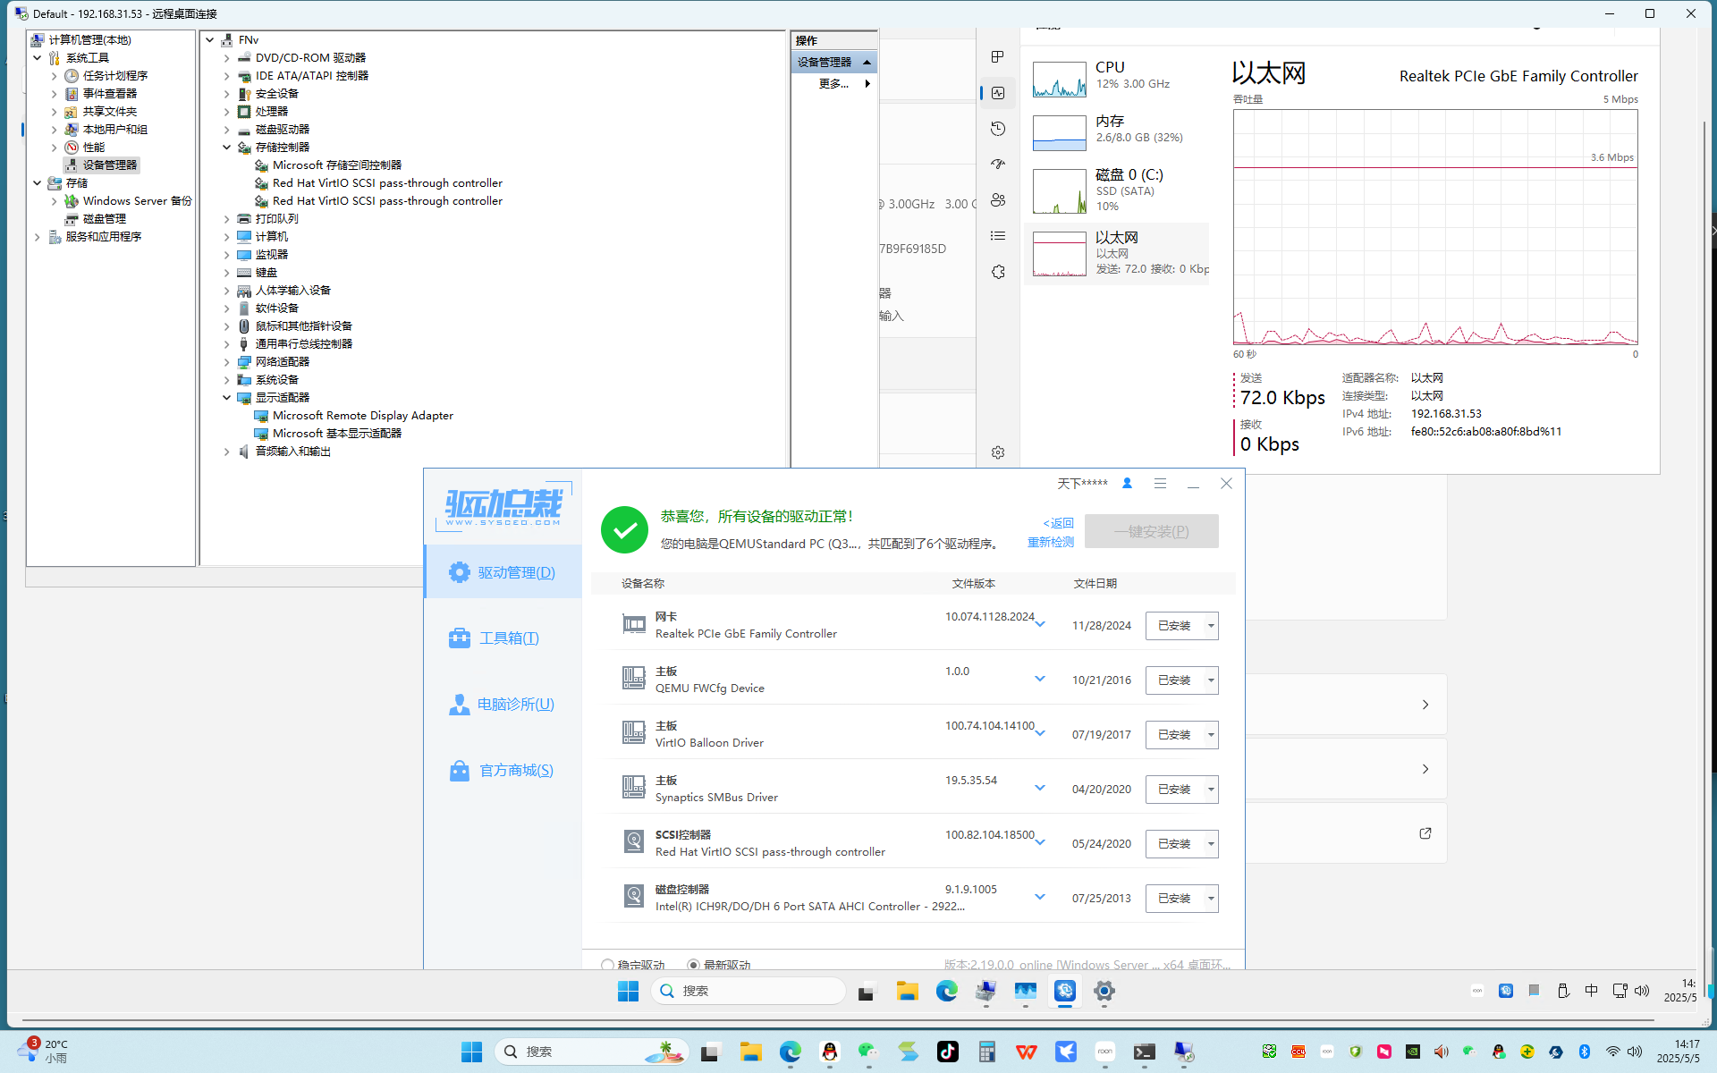1717x1073 pixels.
Task: Open 更多... in the 操作 panel
Action: [x=834, y=83]
